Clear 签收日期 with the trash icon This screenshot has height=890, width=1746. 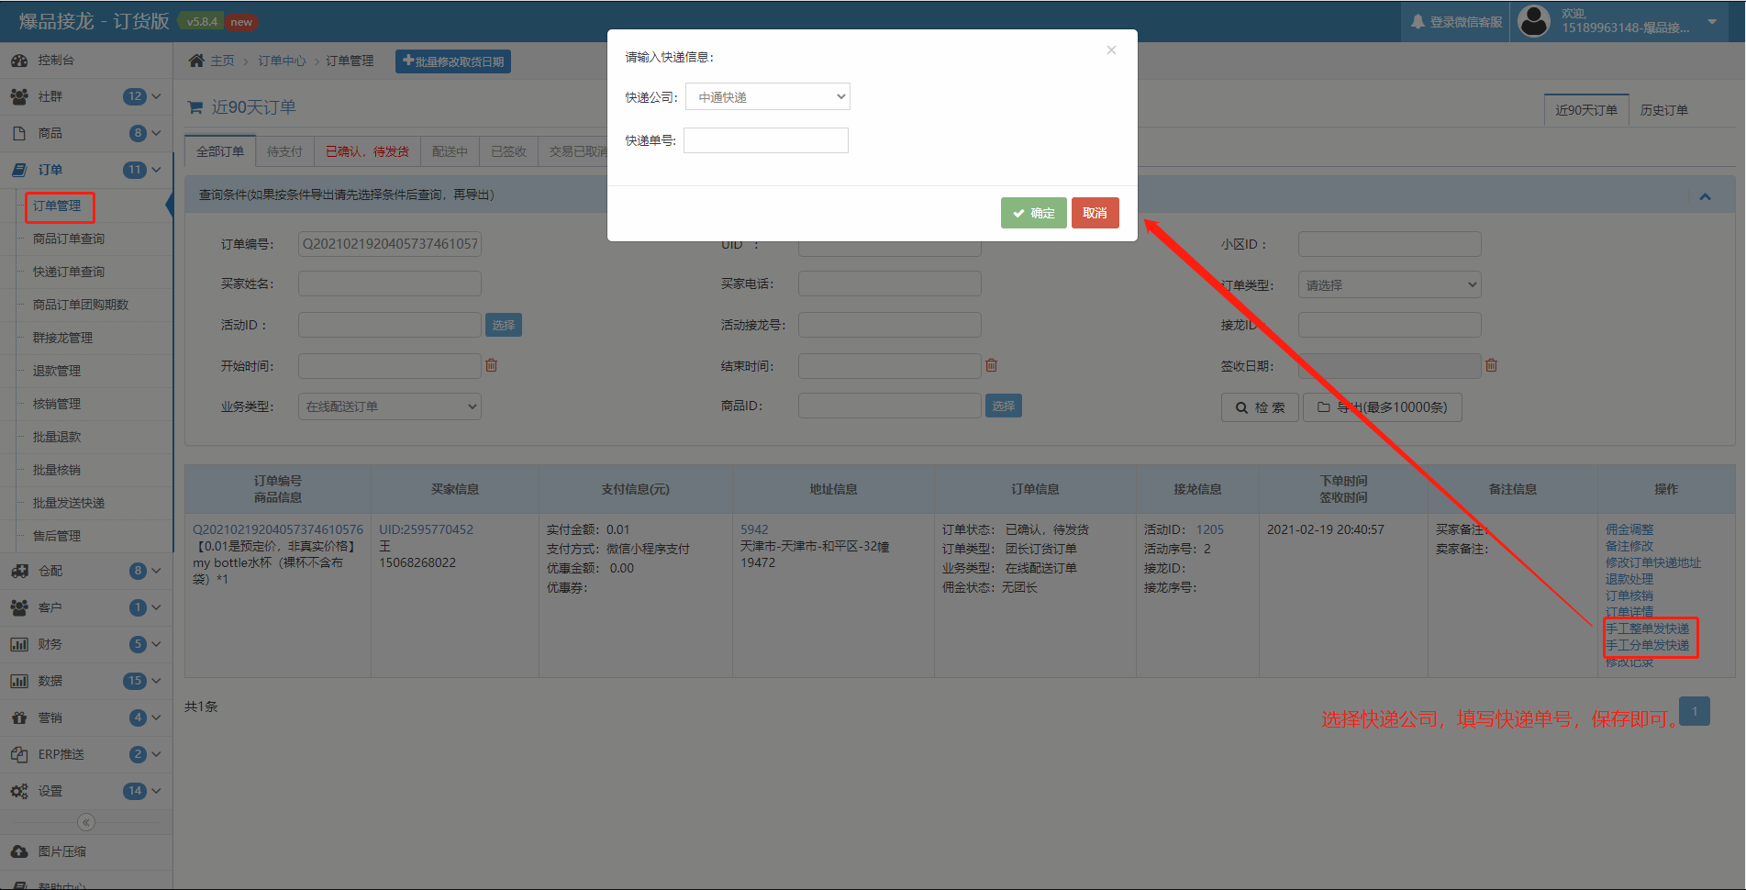tap(1491, 365)
